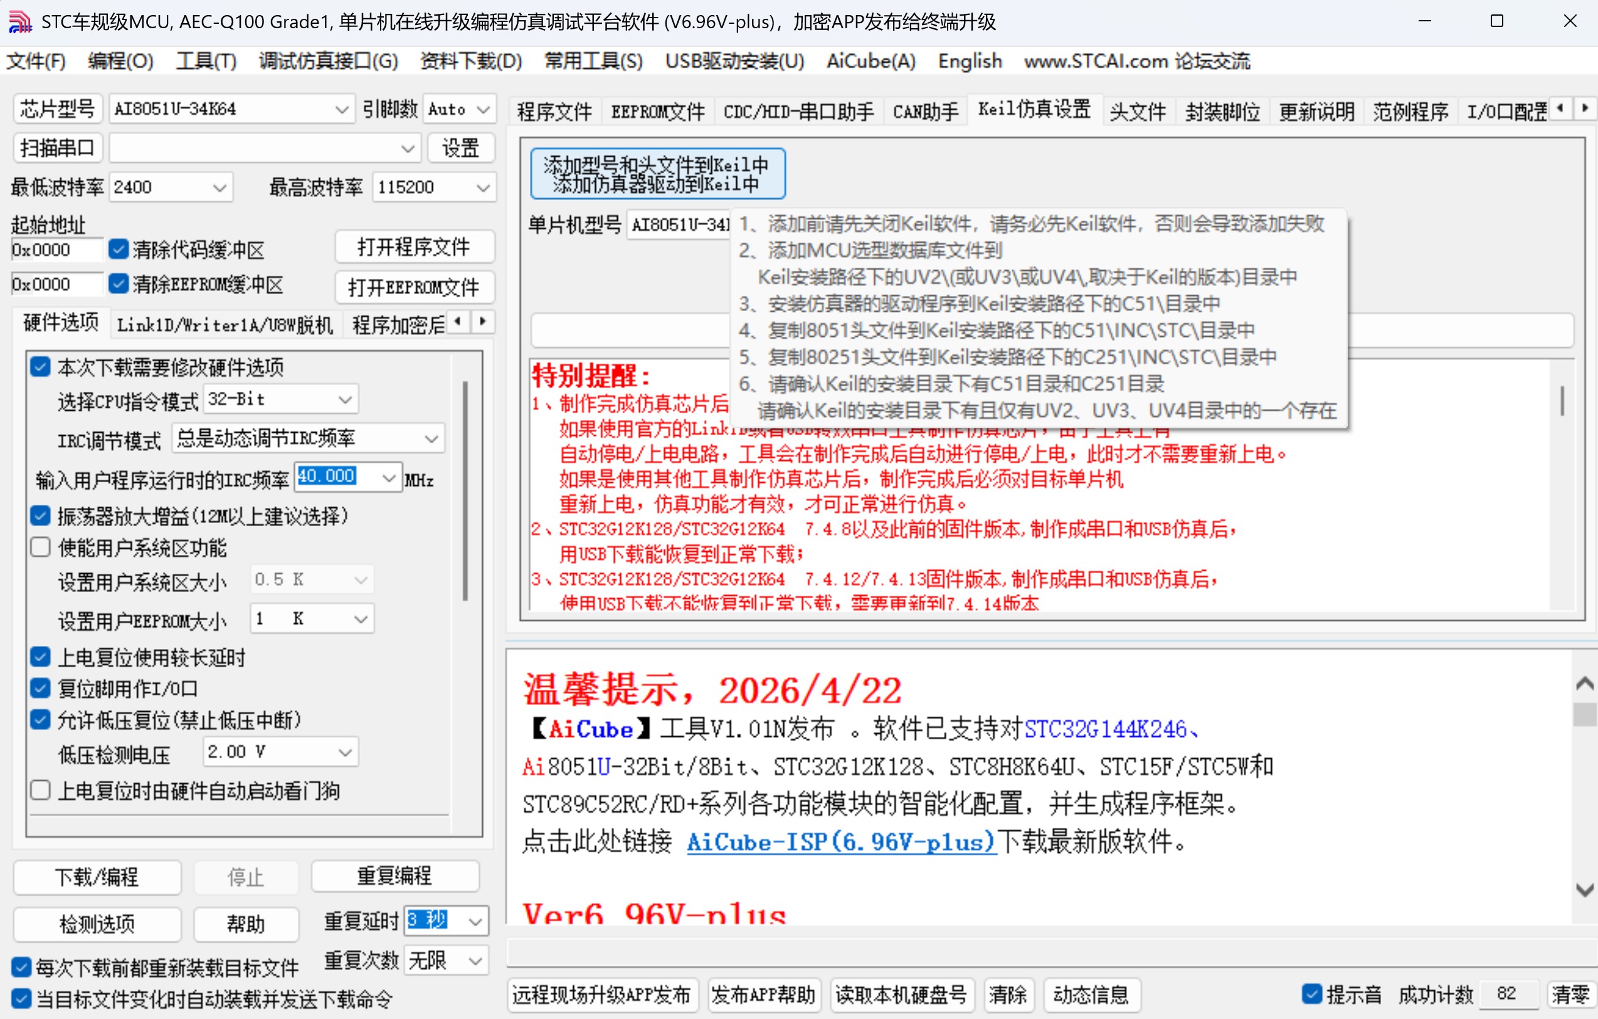
Task: Click the 扫描串口 button
Action: click(x=58, y=148)
